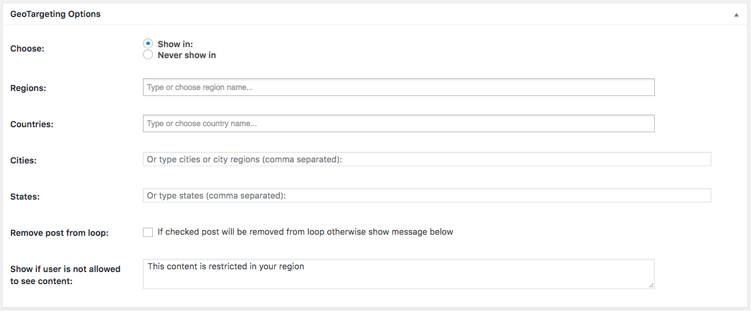Select the "Show in:" radio button
The height and width of the screenshot is (311, 751).
click(148, 43)
